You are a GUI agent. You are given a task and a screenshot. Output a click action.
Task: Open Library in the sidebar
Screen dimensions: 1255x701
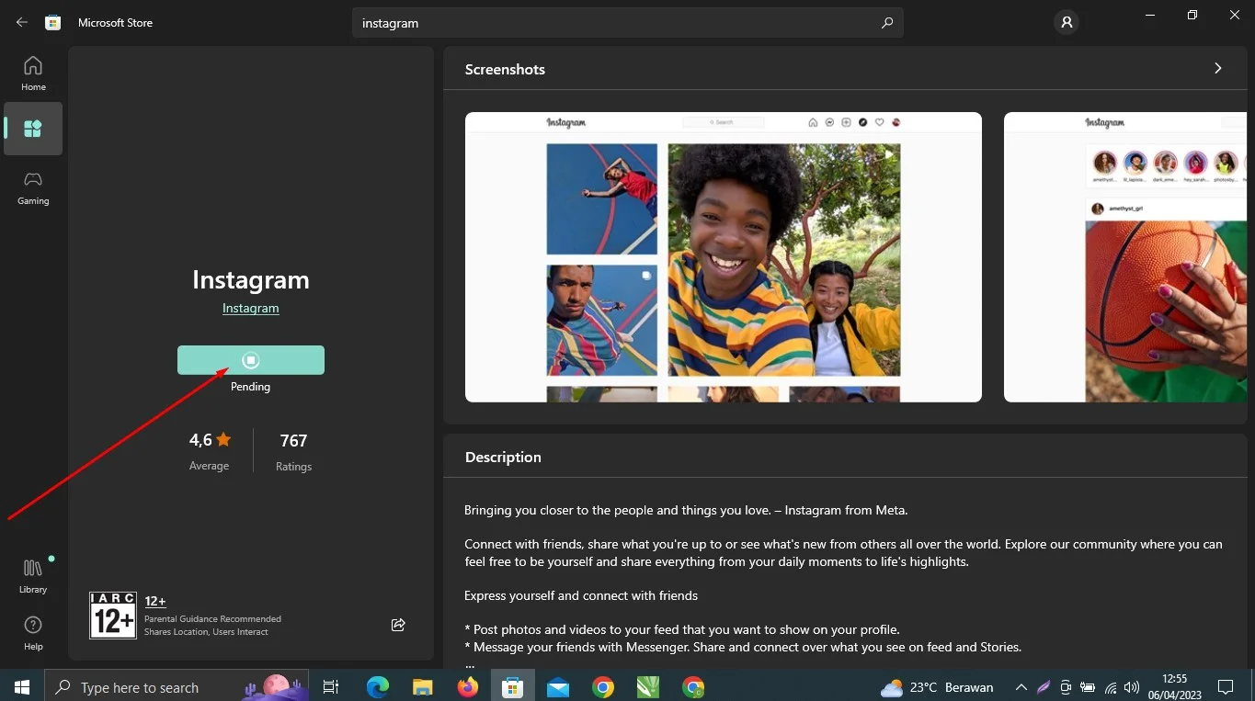[33, 576]
